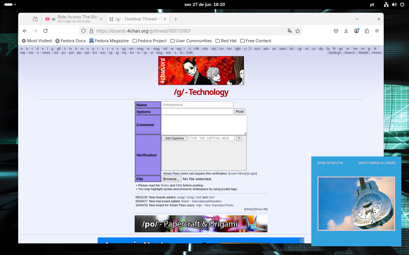Open the /bant/ International/Random link
This screenshot has height=255, width=409.
[201, 201]
